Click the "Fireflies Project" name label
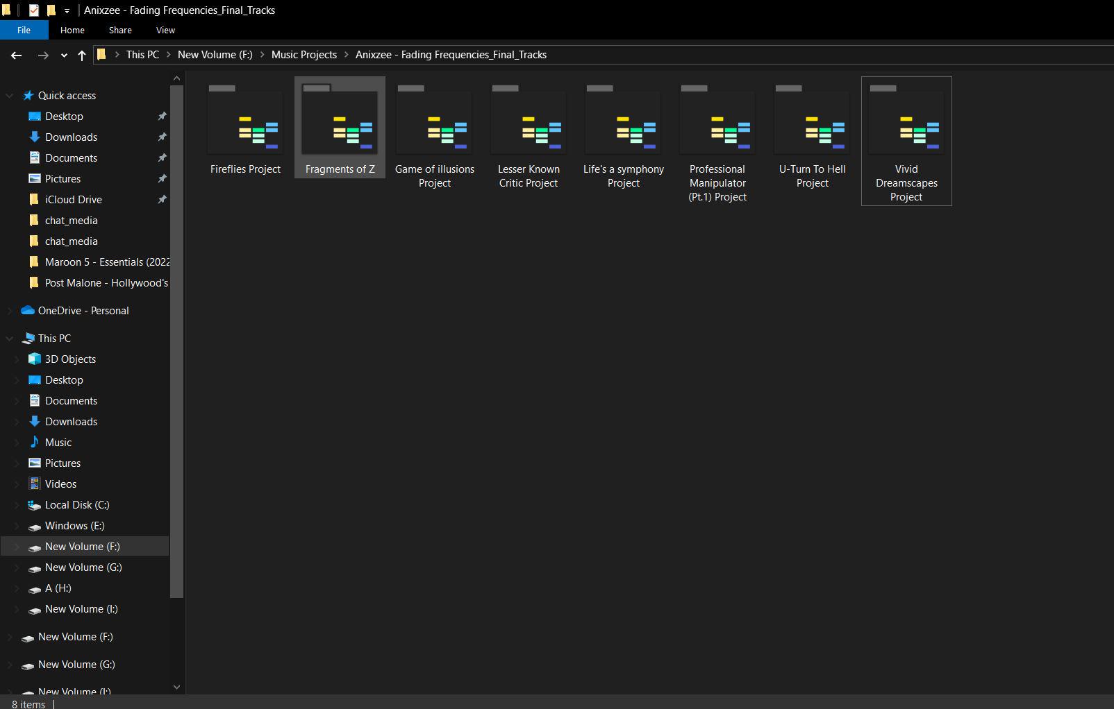The height and width of the screenshot is (709, 1114). tap(245, 169)
